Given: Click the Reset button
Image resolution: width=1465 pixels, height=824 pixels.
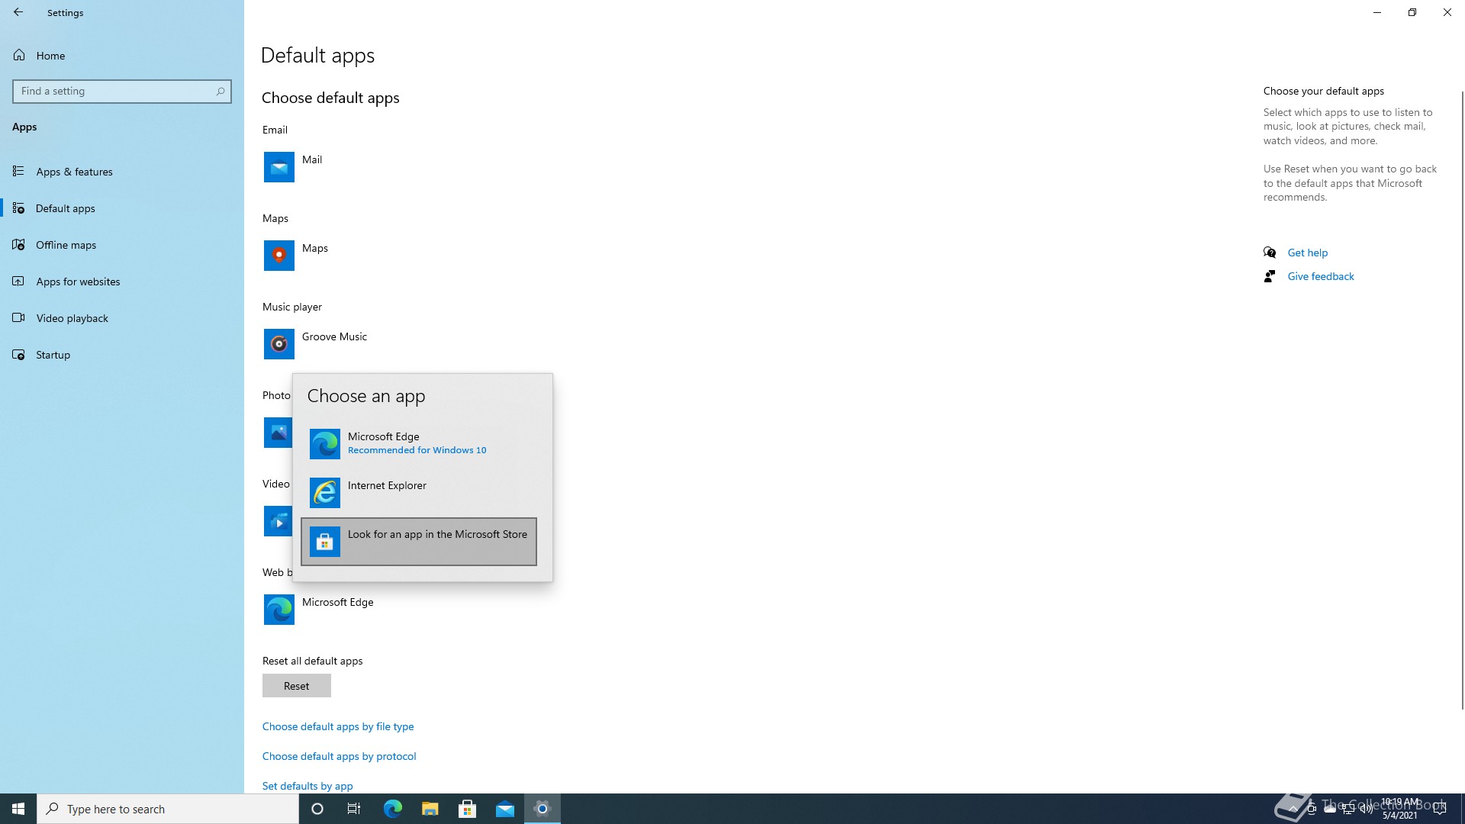Looking at the screenshot, I should (297, 686).
